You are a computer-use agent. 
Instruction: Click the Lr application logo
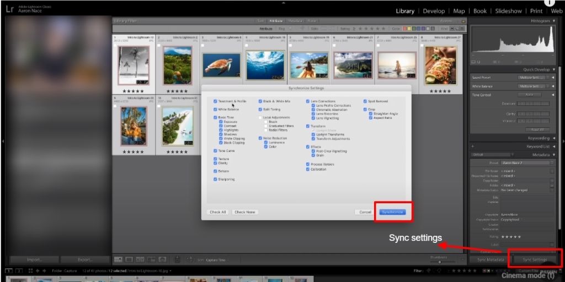(x=9, y=9)
